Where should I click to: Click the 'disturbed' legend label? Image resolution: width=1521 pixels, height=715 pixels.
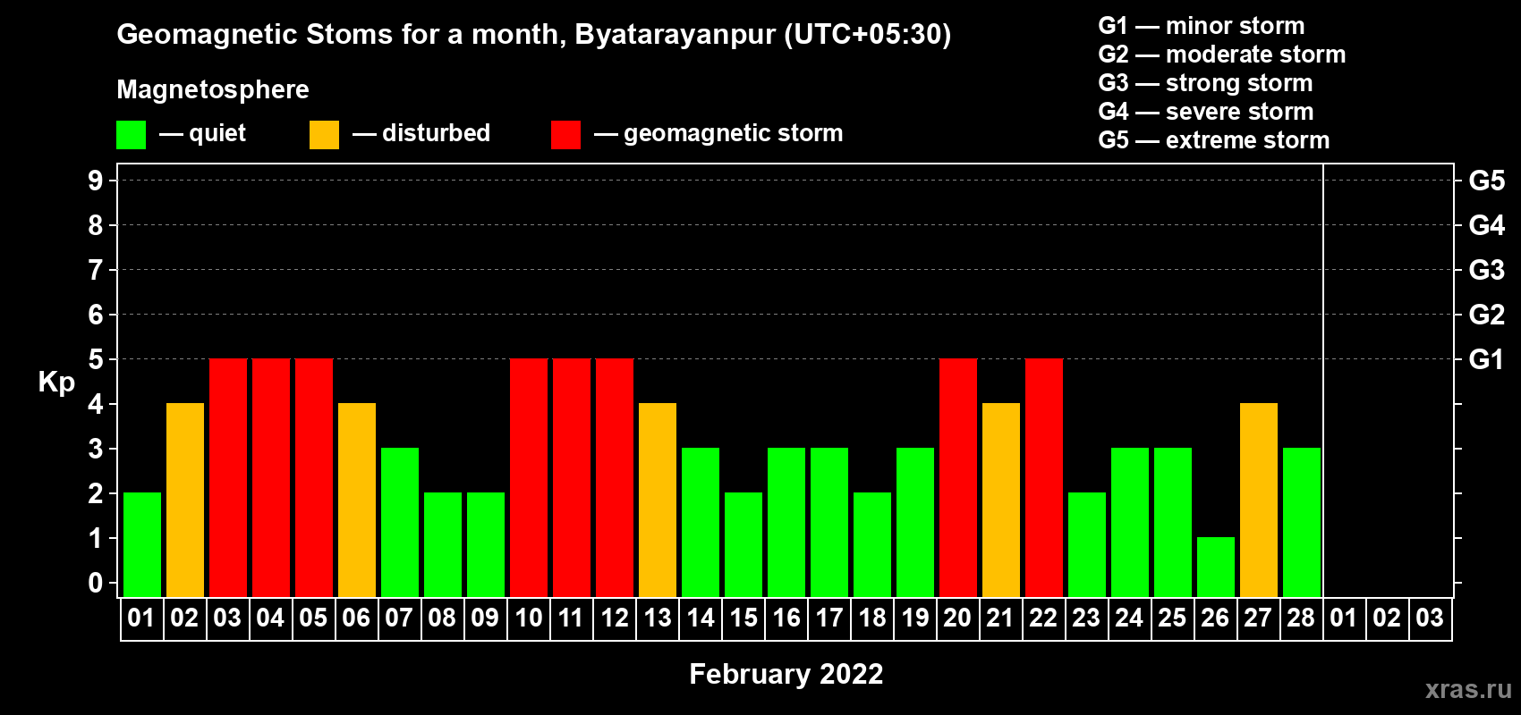click(x=436, y=133)
